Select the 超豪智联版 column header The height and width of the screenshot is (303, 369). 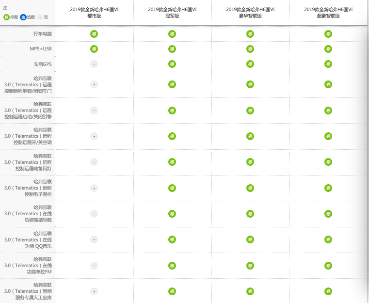pos(328,13)
